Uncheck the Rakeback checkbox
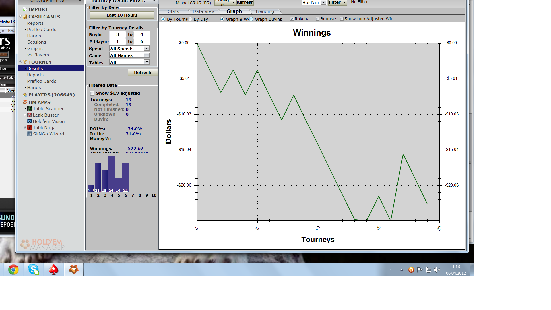This screenshot has height=310, width=551. tap(292, 19)
